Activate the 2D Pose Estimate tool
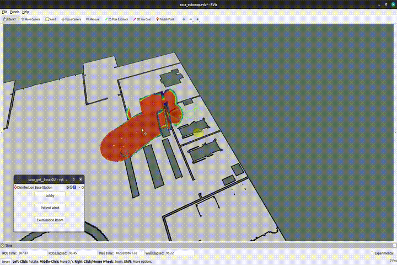The width and height of the screenshot is (397, 265). pos(116,19)
